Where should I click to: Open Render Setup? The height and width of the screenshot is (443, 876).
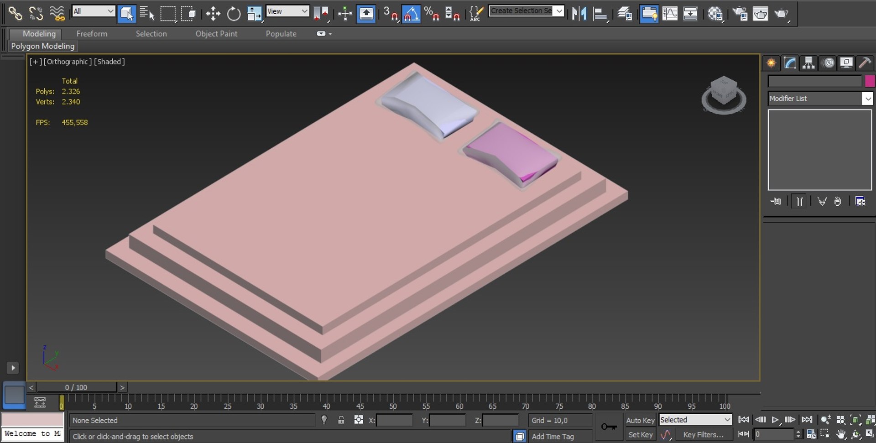pos(740,13)
